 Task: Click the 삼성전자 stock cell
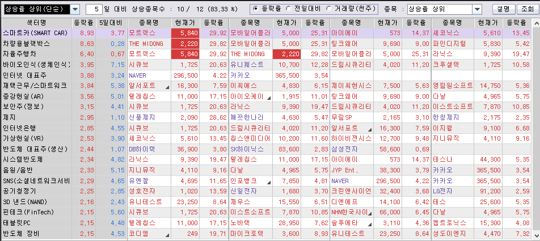click(x=352, y=149)
